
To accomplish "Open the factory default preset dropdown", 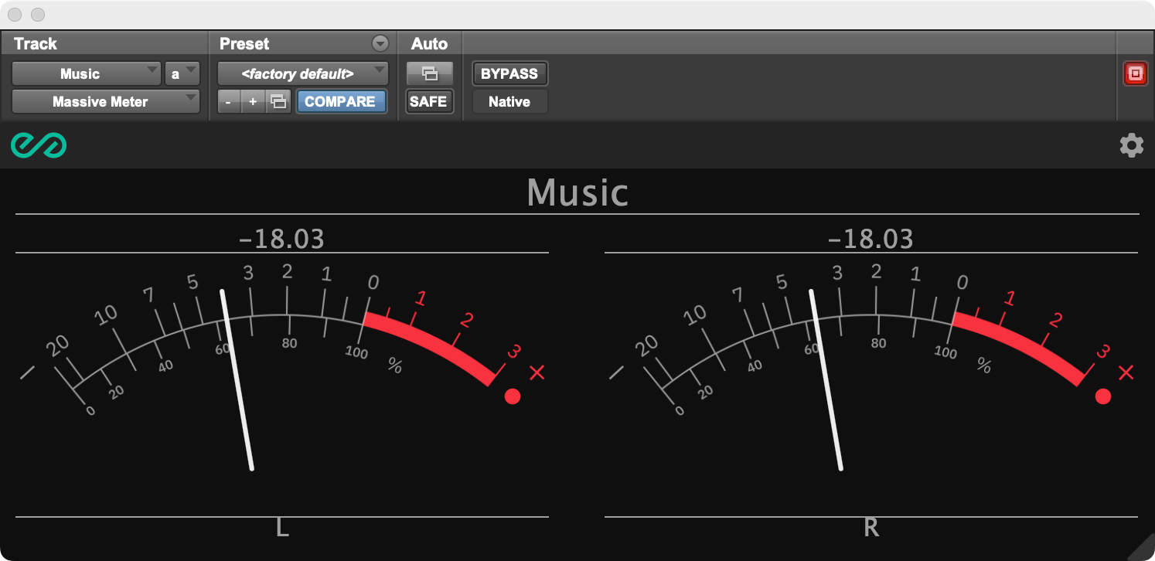I will pyautogui.click(x=303, y=73).
